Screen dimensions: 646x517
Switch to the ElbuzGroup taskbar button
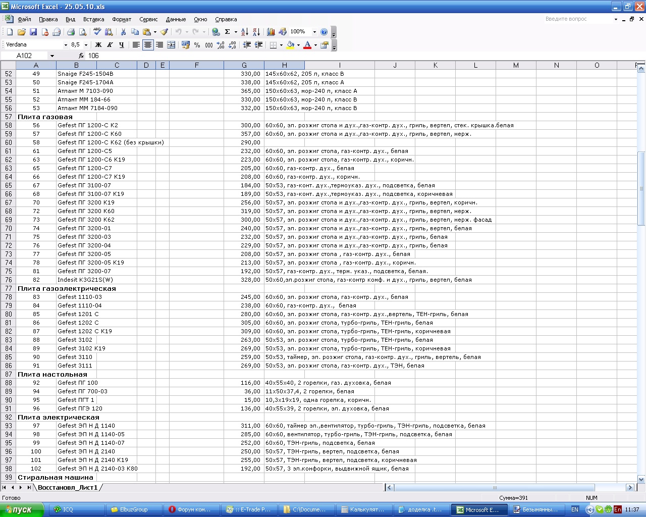click(x=134, y=510)
